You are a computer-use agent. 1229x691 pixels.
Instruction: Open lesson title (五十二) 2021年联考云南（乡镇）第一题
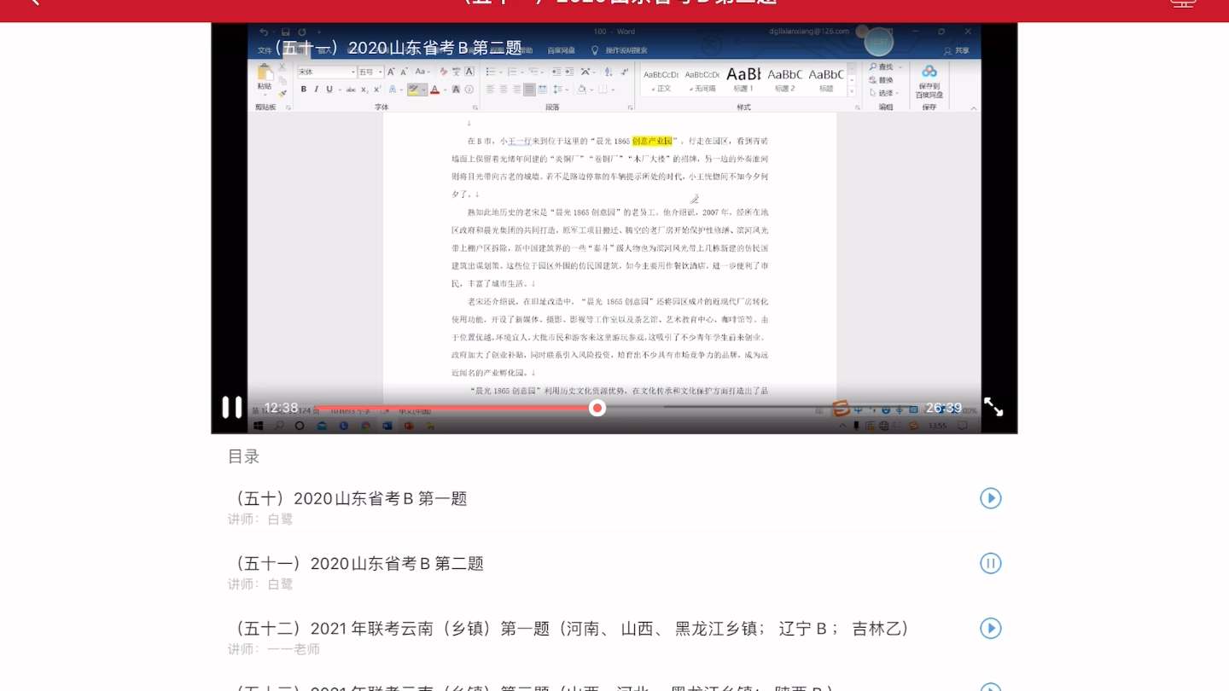point(570,628)
